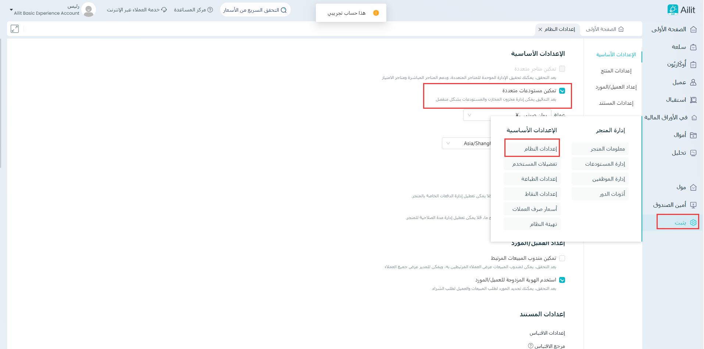The image size is (704, 349).
Task: Disable the multi-warehouse checkbox
Action: coord(562,91)
